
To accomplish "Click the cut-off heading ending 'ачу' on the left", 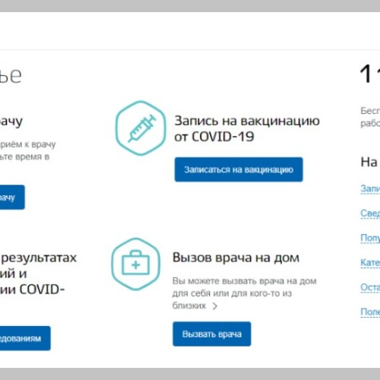I will [x=11, y=122].
